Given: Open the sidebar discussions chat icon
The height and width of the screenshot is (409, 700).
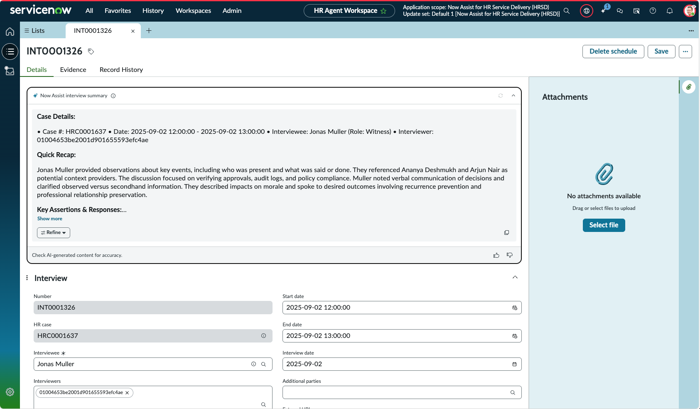Looking at the screenshot, I should (x=620, y=11).
